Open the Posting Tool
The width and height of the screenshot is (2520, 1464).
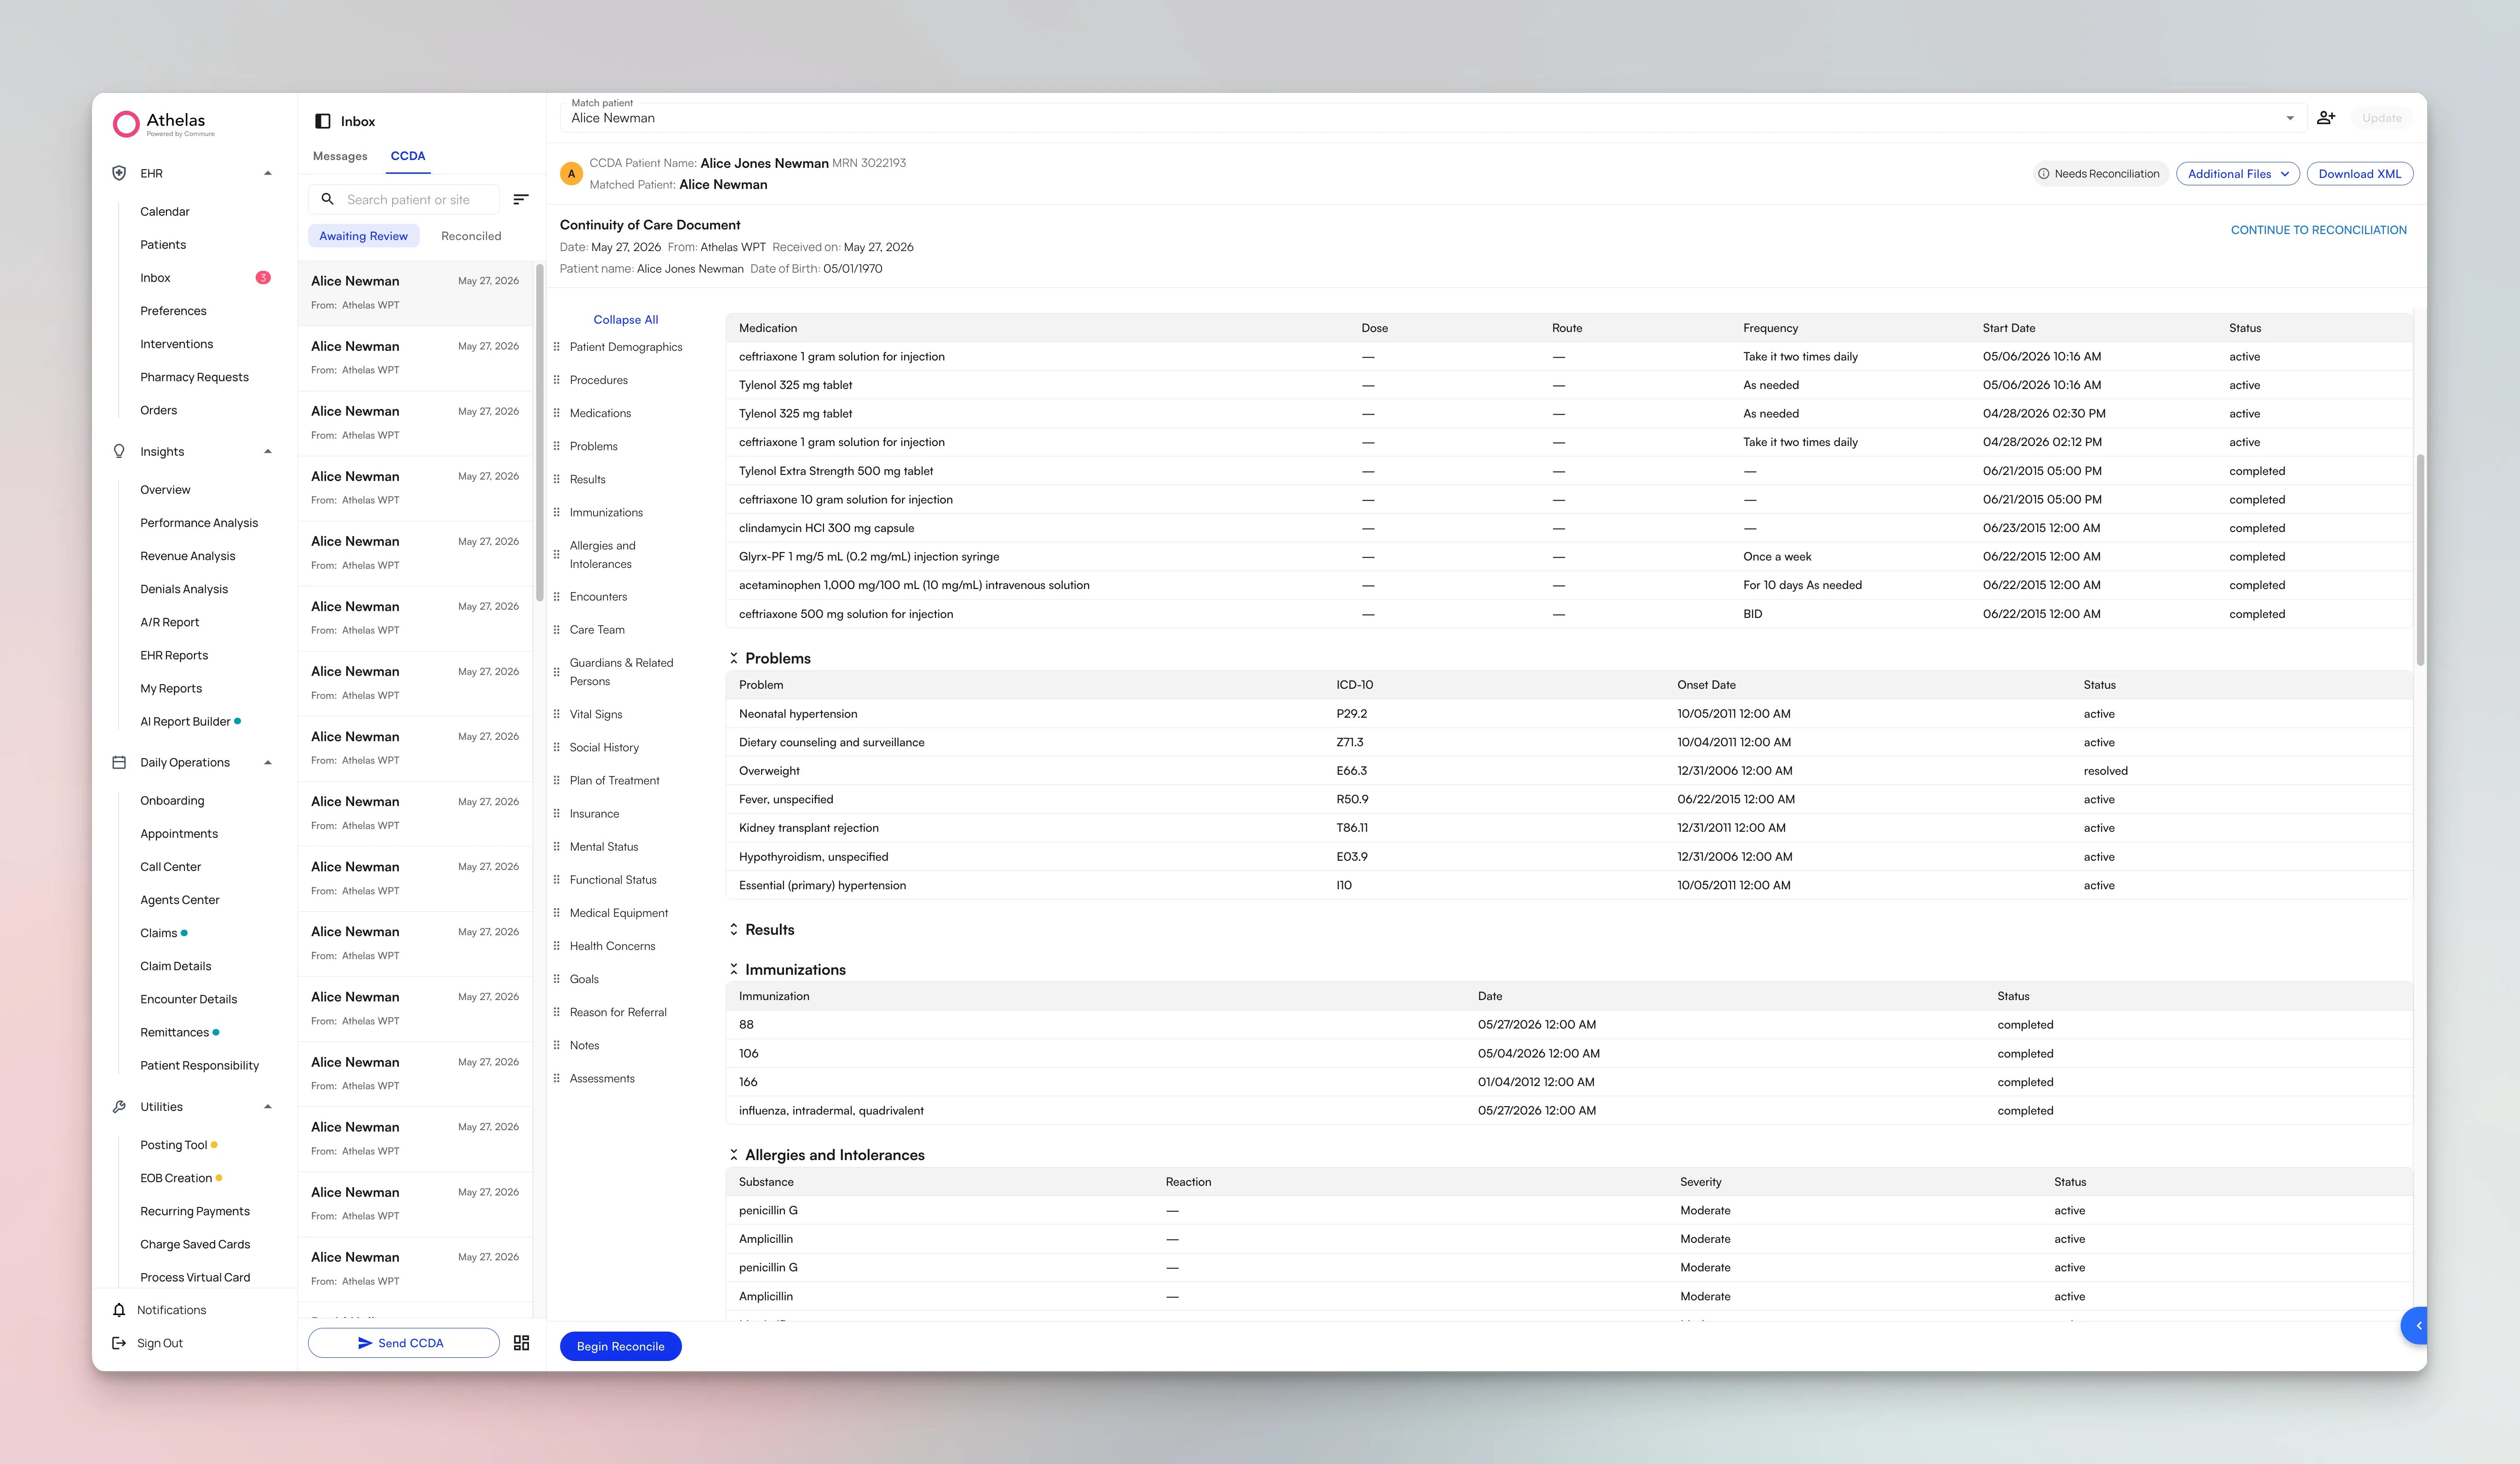tap(173, 1145)
